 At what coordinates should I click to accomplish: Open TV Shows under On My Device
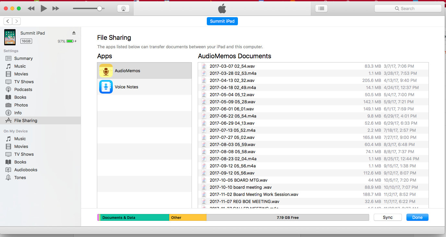coord(41,154)
